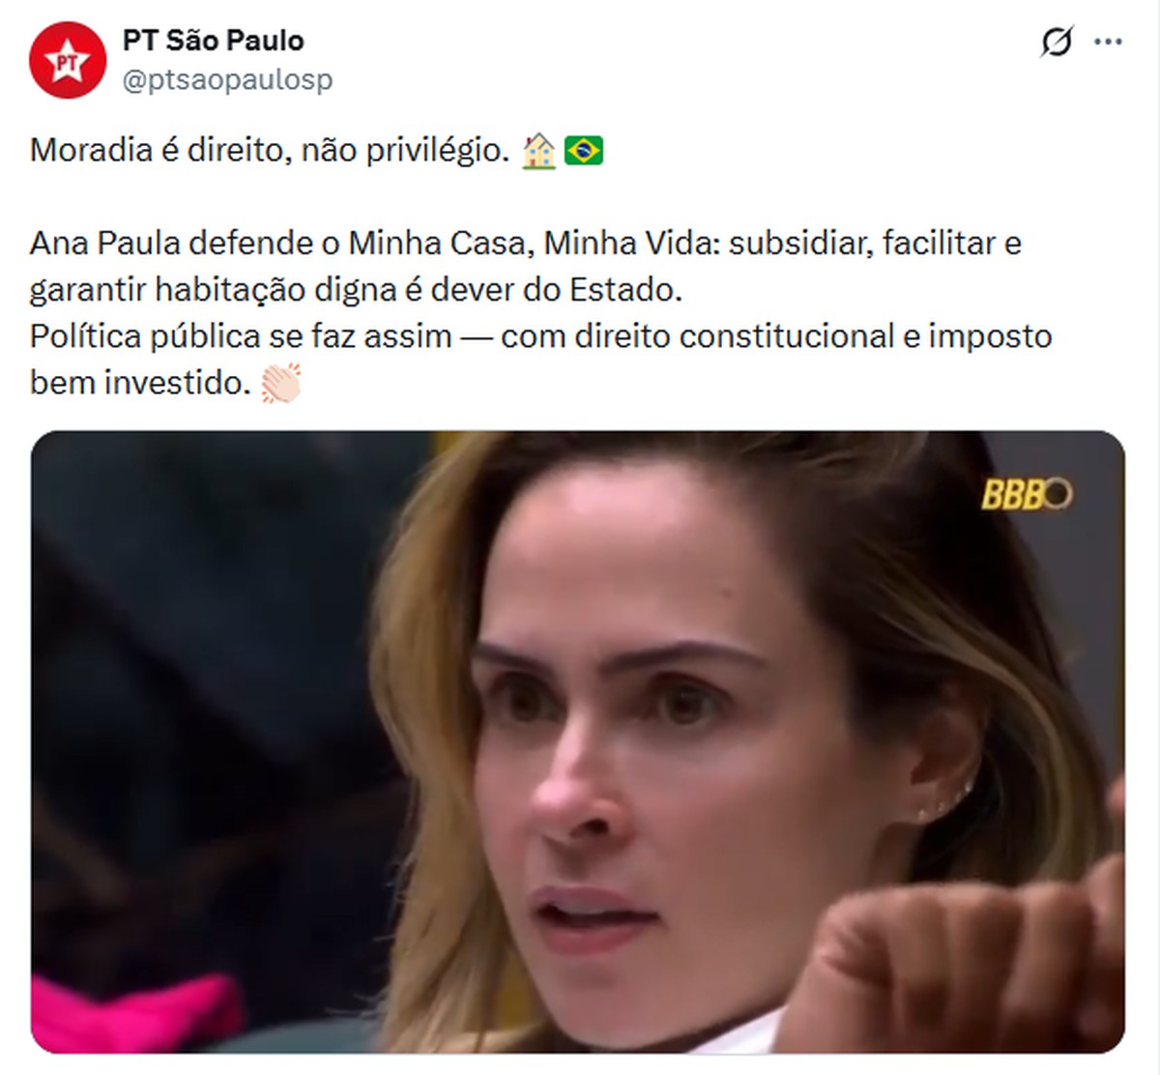The width and height of the screenshot is (1160, 1075).
Task: Click the words 'bem investido.' in tweet
Action: (x=141, y=383)
